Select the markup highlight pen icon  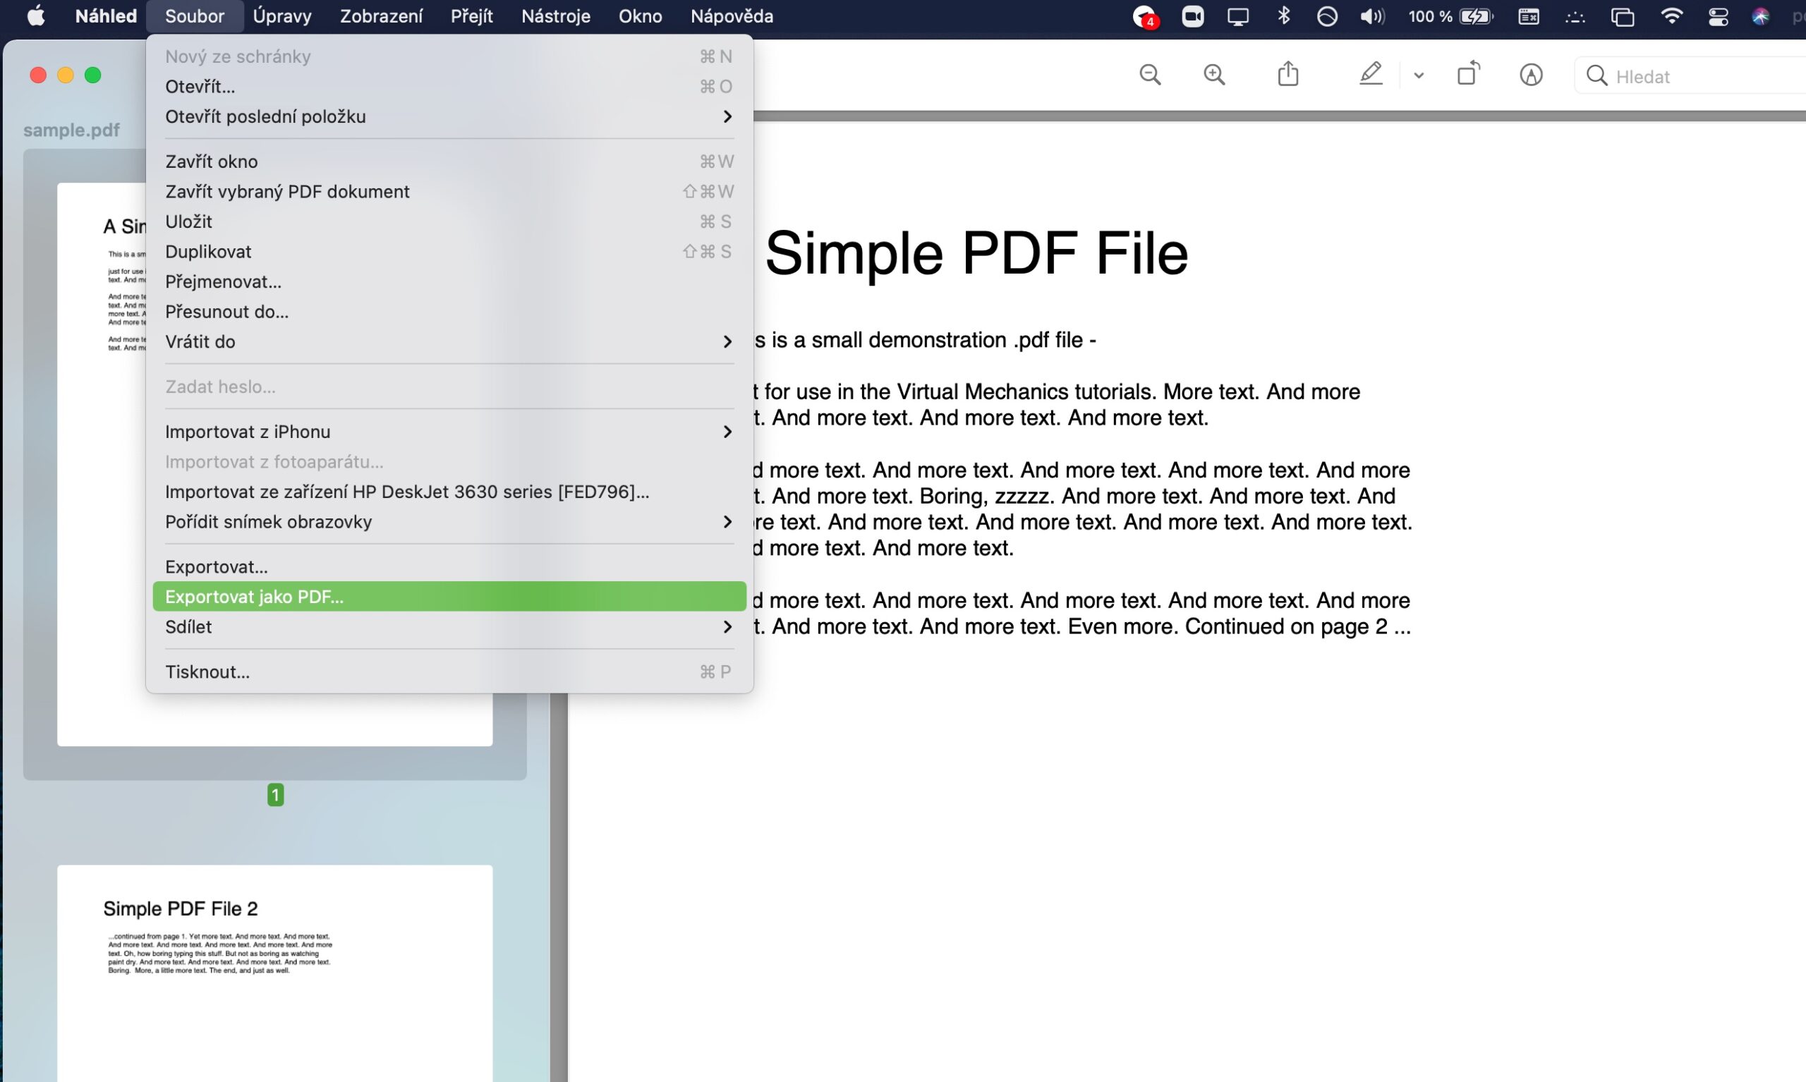coord(1371,74)
